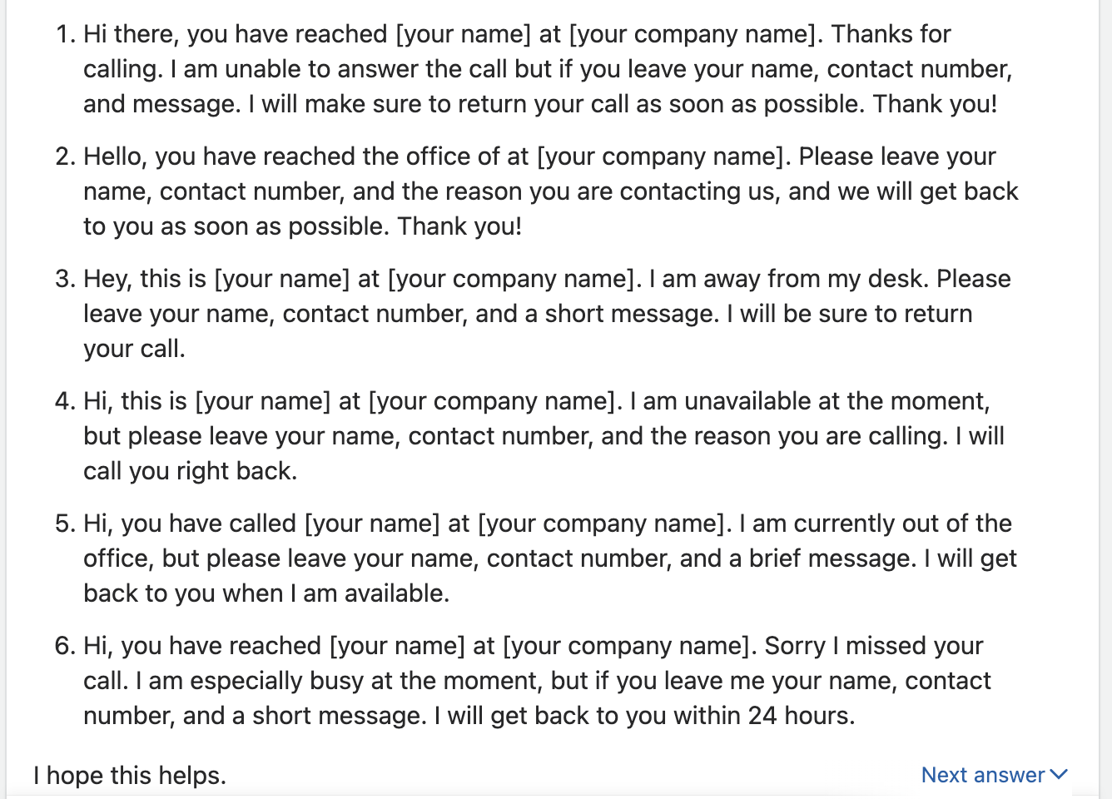Open the Next answer link
The image size is (1112, 799).
tap(982, 775)
